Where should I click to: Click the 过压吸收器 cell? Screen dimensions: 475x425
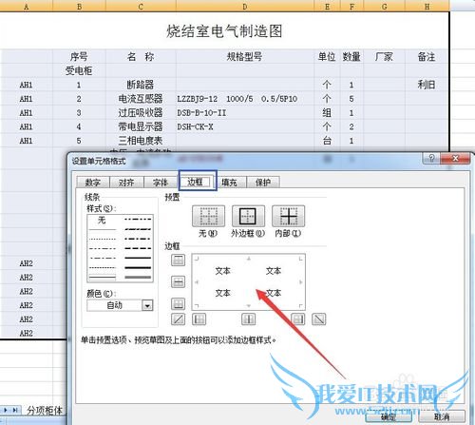pos(141,112)
